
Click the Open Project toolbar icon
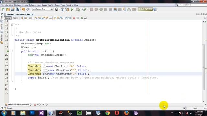click(13, 9)
